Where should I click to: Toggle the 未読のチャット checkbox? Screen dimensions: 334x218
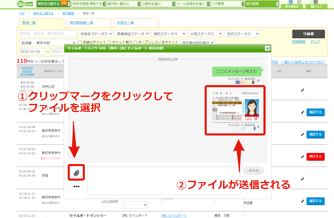[x=80, y=42]
